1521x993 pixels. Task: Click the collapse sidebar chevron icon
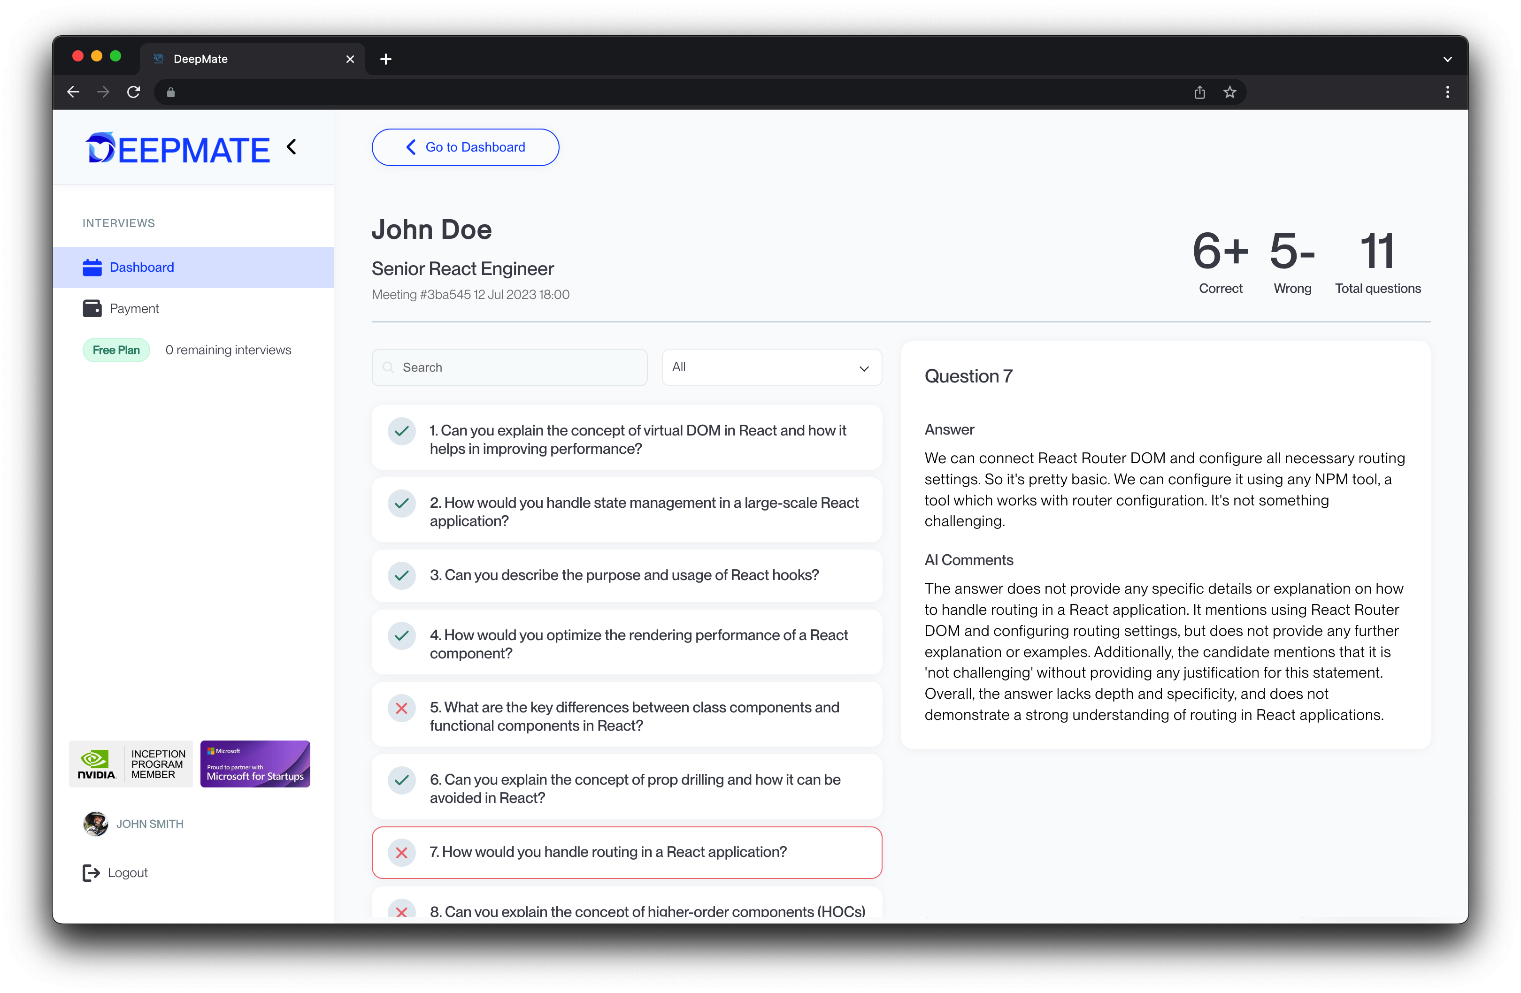[x=292, y=147]
